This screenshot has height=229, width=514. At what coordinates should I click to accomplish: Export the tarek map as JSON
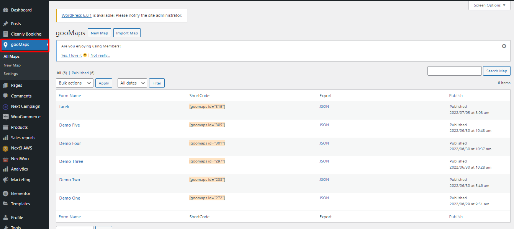[324, 107]
